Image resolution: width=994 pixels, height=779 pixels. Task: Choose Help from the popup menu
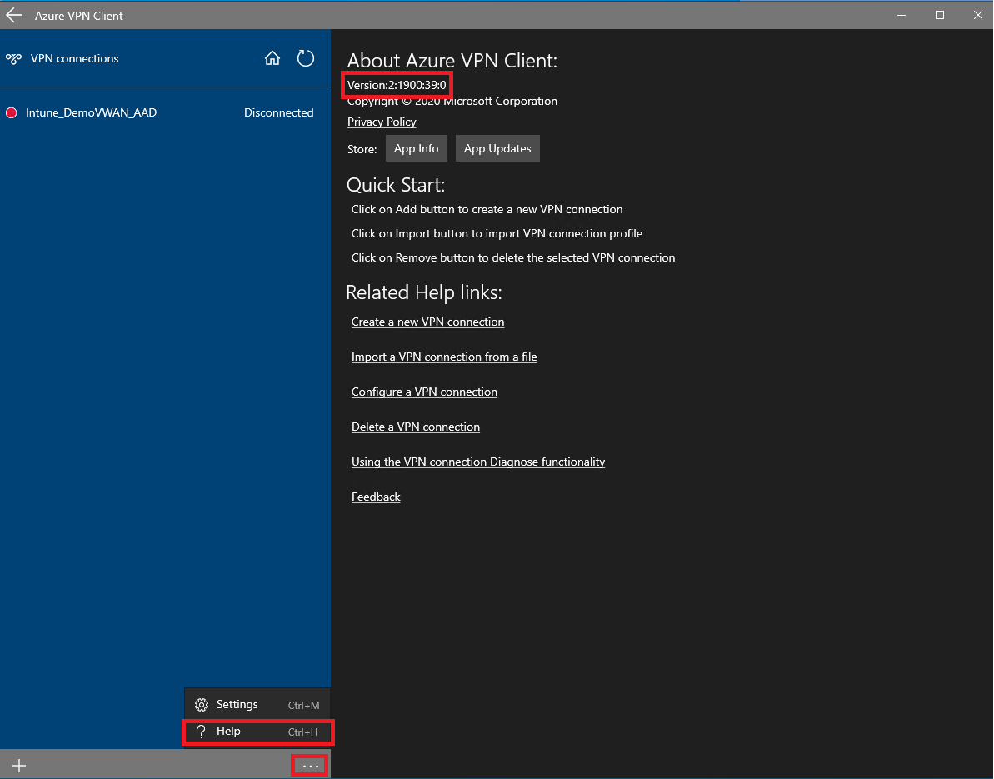257,732
